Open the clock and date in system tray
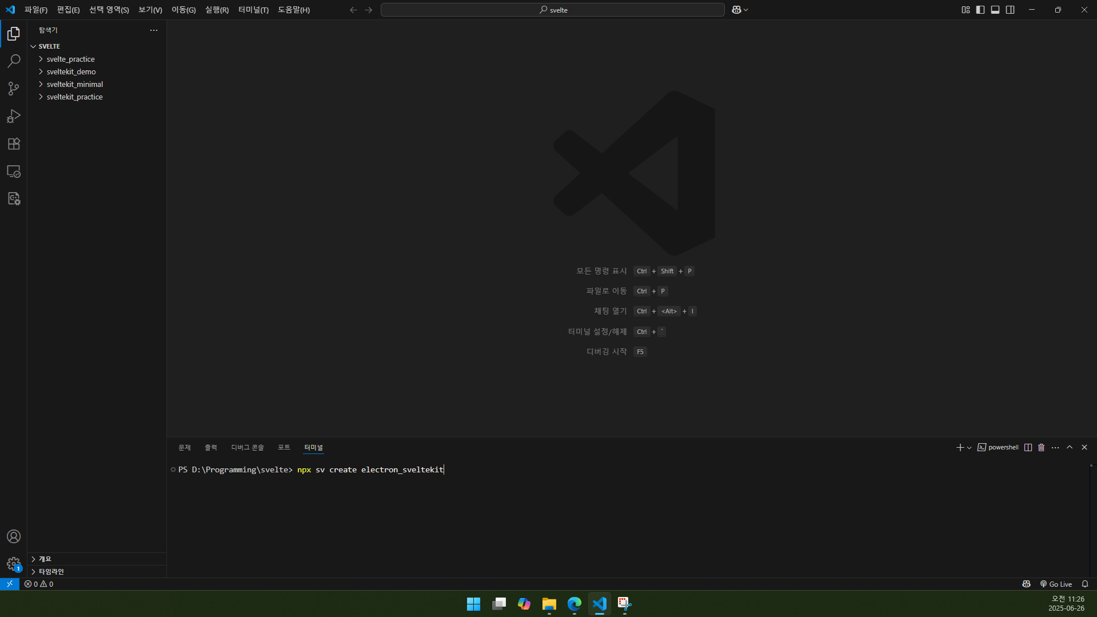The width and height of the screenshot is (1097, 617). click(x=1066, y=604)
